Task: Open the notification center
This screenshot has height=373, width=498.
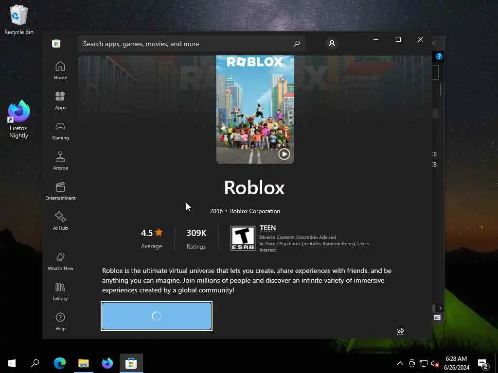Action: click(x=483, y=363)
